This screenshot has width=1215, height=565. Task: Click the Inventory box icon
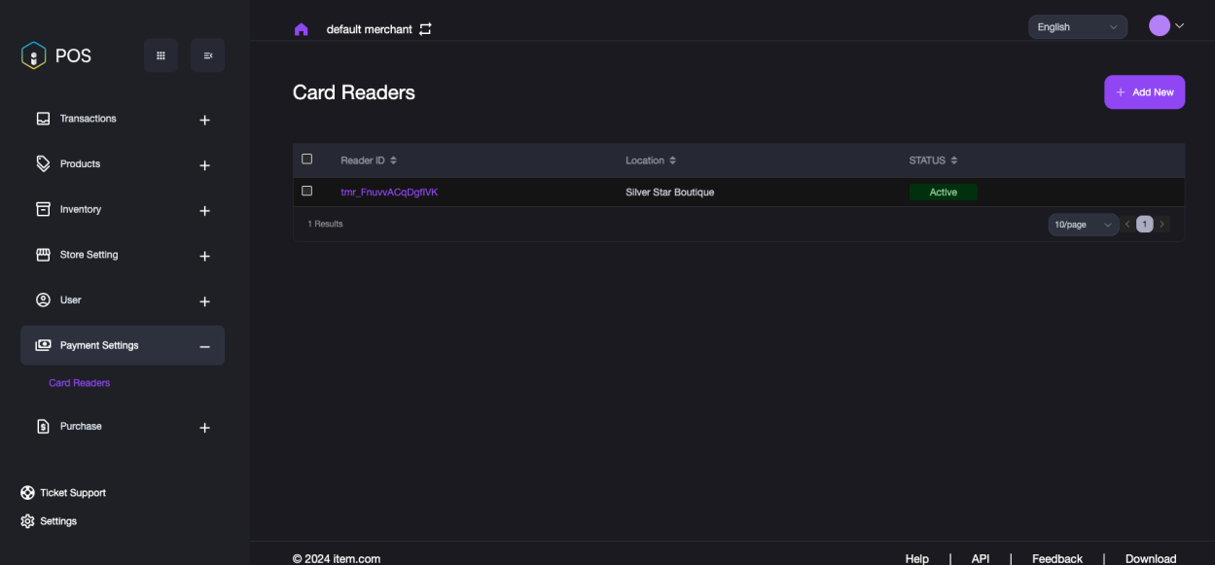point(43,209)
